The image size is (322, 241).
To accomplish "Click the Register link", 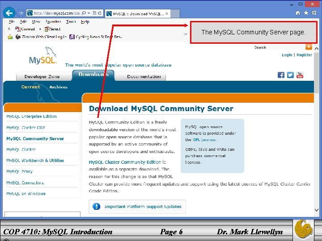I will coord(304,55).
